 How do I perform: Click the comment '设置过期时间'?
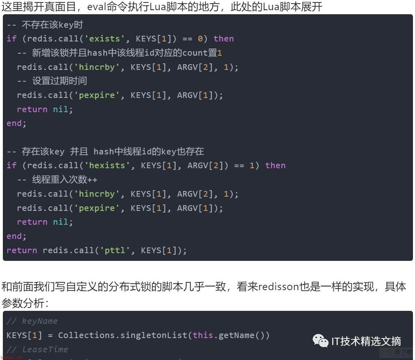[x=52, y=81]
